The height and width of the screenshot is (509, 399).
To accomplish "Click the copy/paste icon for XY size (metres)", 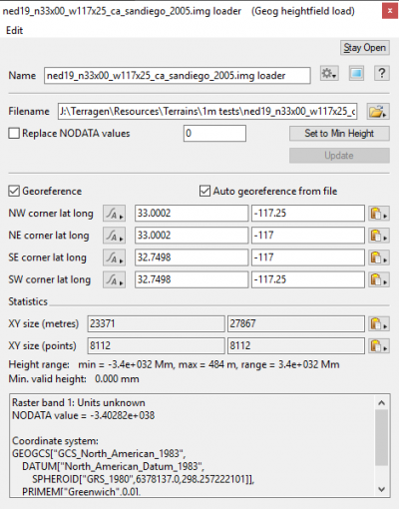I will coord(378,323).
